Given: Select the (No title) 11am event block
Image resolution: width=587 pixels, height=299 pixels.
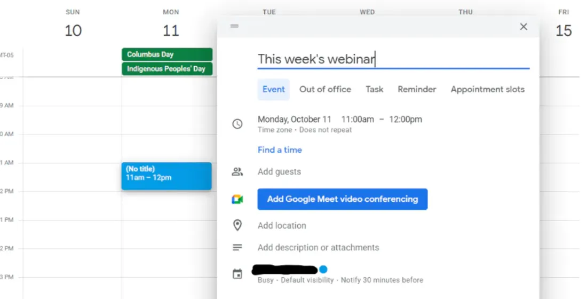Looking at the screenshot, I should click(x=166, y=176).
